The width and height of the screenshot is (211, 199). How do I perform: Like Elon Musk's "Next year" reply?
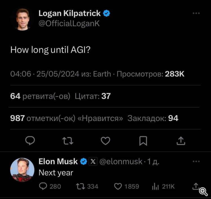pyautogui.click(x=118, y=186)
